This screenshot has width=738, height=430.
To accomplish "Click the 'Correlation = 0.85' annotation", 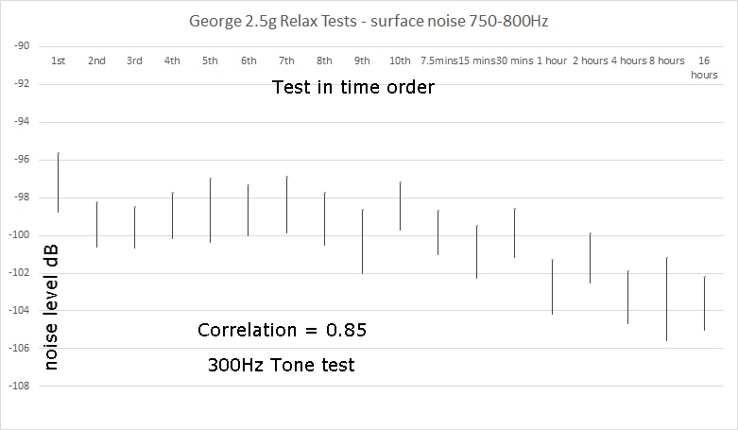I will pyautogui.click(x=282, y=330).
